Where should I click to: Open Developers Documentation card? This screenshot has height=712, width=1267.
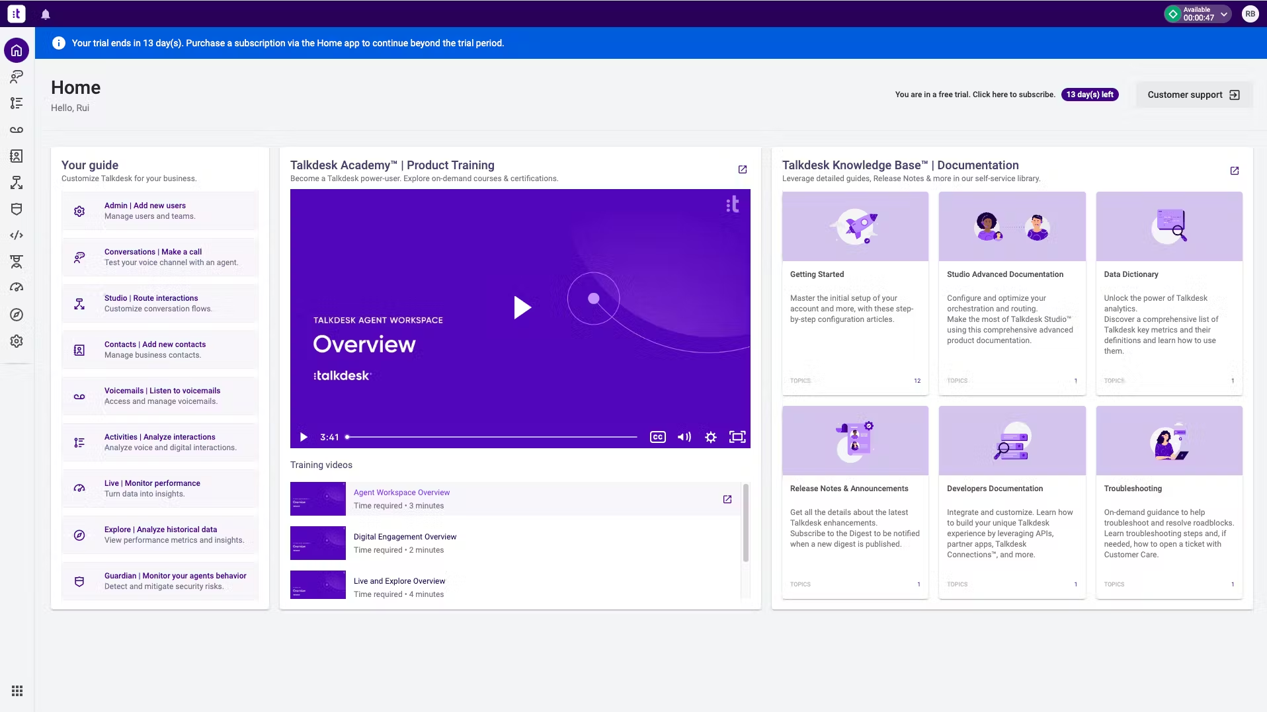(1012, 502)
